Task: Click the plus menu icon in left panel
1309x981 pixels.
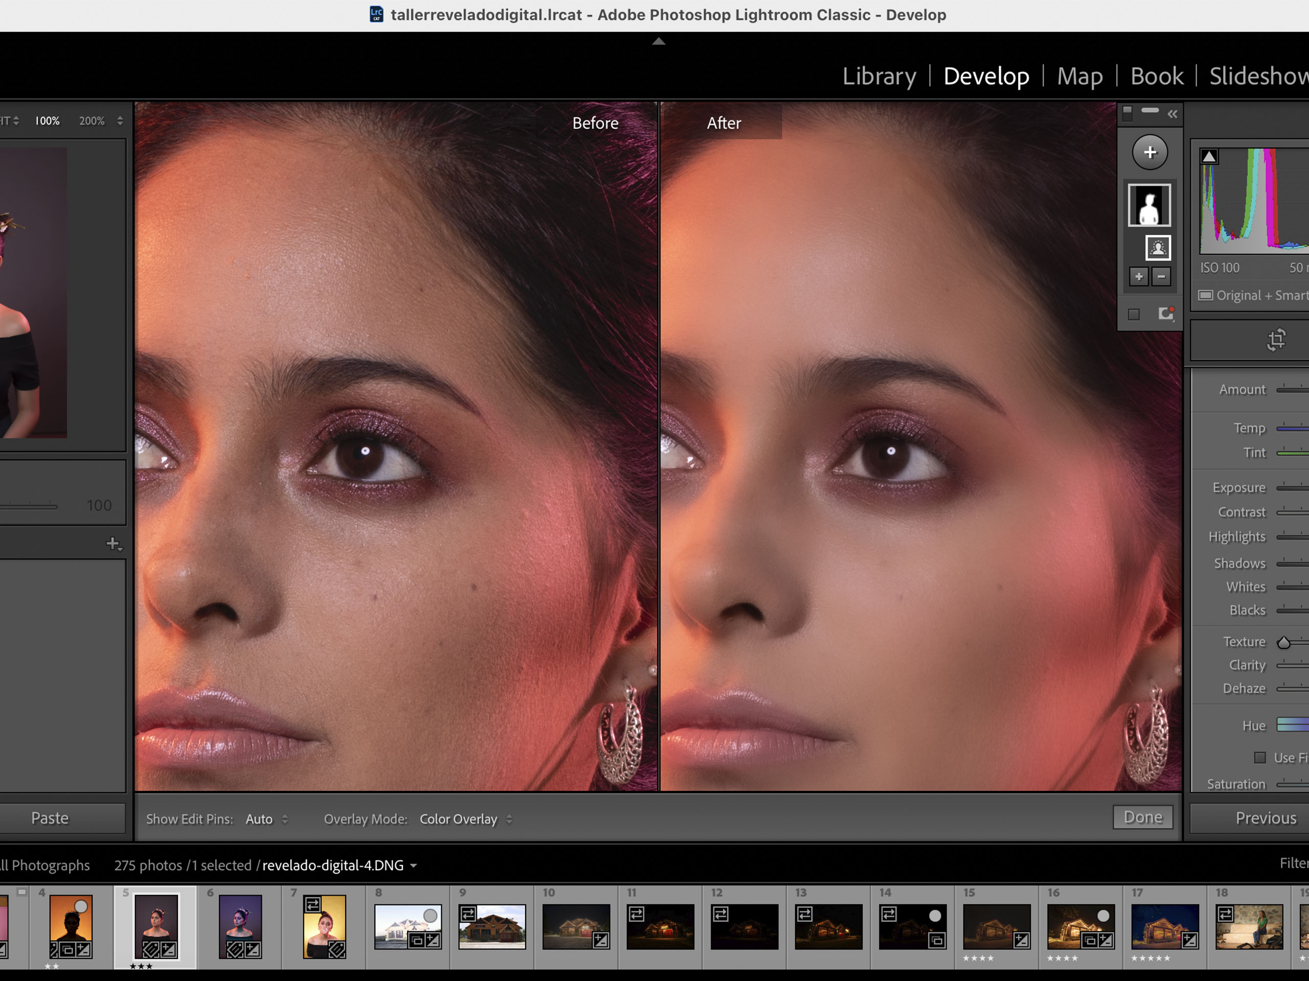Action: pos(114,544)
